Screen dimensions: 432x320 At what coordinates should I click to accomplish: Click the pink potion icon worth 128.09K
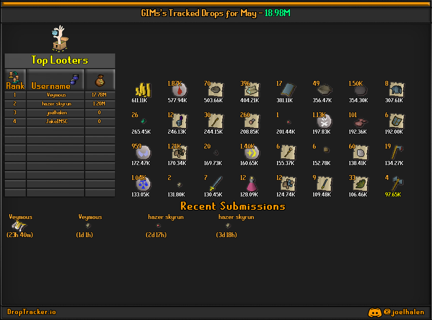coord(252,184)
